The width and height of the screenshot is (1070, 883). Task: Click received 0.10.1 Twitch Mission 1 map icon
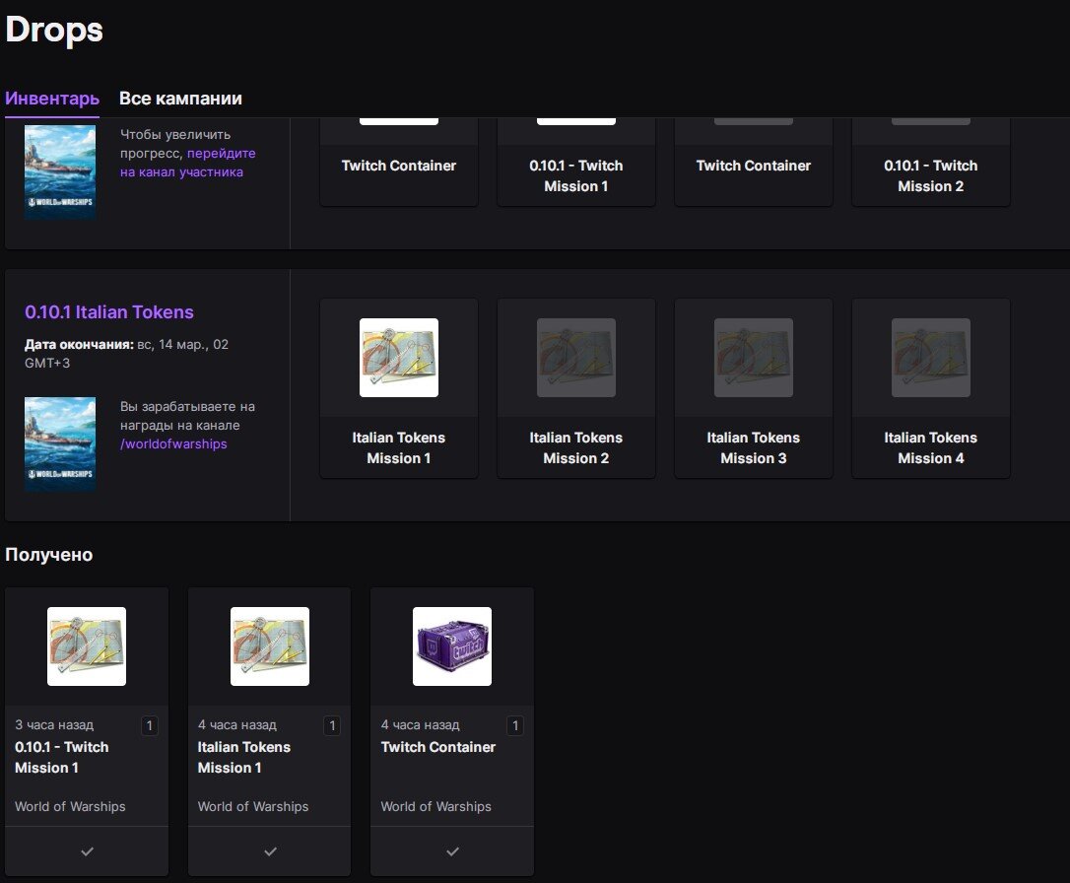tap(87, 646)
